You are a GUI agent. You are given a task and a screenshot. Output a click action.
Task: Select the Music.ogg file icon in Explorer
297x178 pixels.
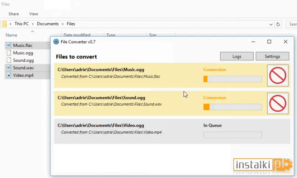click(9, 53)
